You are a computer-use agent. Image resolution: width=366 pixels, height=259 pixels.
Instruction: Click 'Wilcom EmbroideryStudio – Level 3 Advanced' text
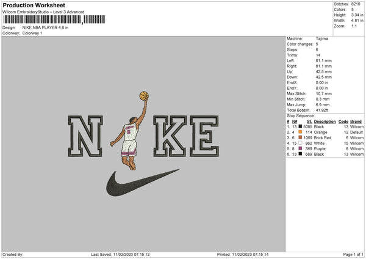43,12
